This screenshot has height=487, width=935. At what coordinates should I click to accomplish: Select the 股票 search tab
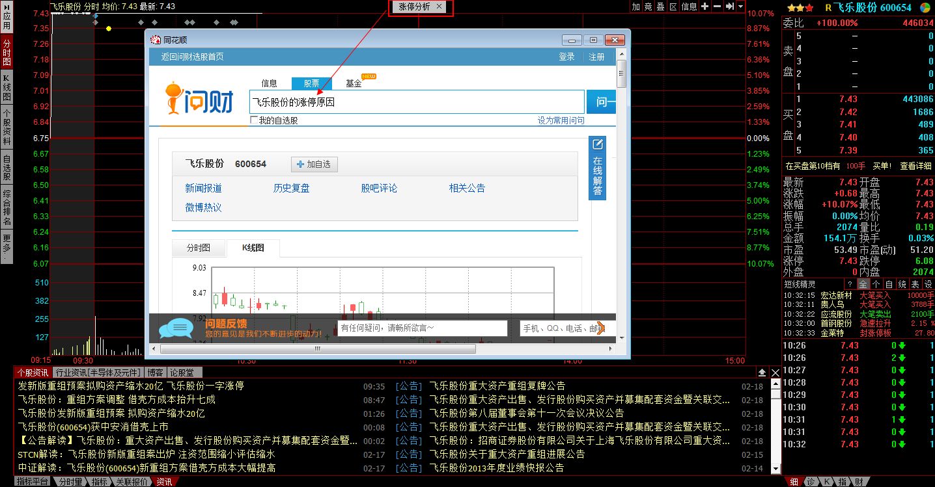312,83
